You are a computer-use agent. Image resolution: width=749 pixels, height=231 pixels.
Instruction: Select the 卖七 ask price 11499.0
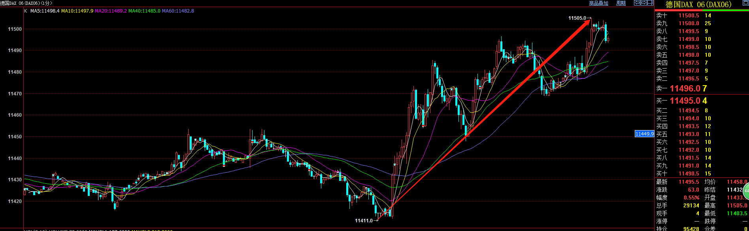click(689, 39)
